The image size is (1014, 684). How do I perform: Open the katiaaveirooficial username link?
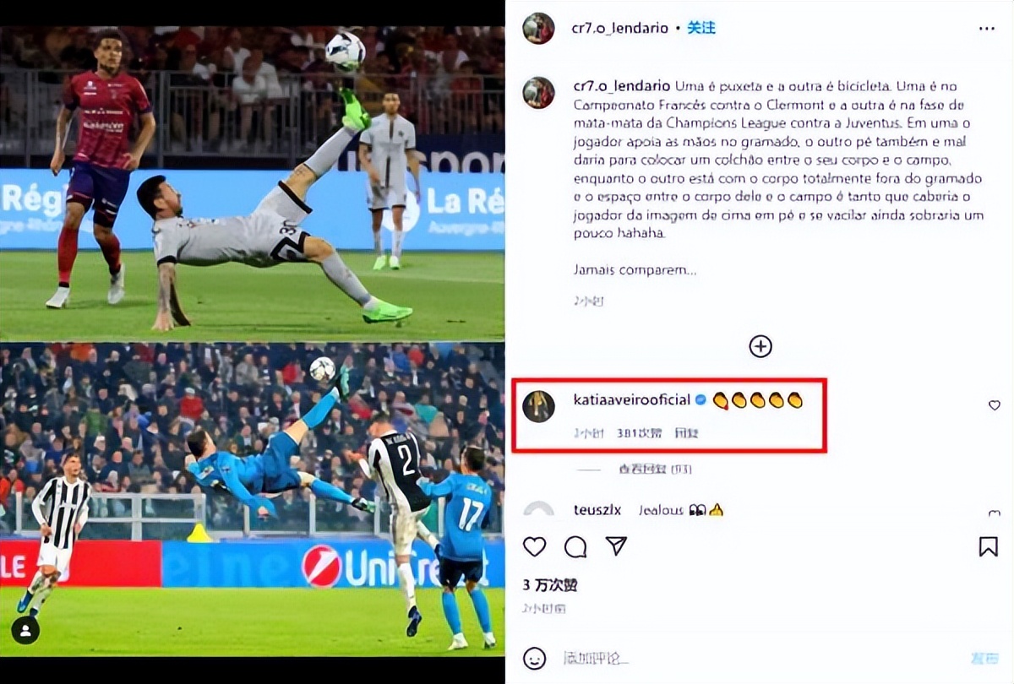(631, 399)
